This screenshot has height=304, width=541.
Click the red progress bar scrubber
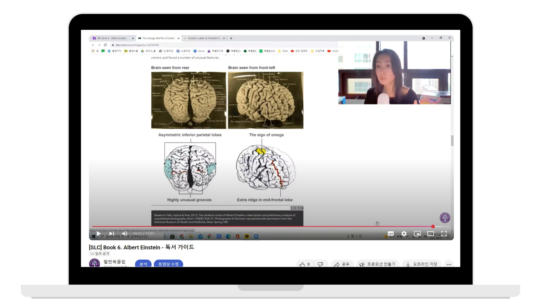pyautogui.click(x=433, y=227)
